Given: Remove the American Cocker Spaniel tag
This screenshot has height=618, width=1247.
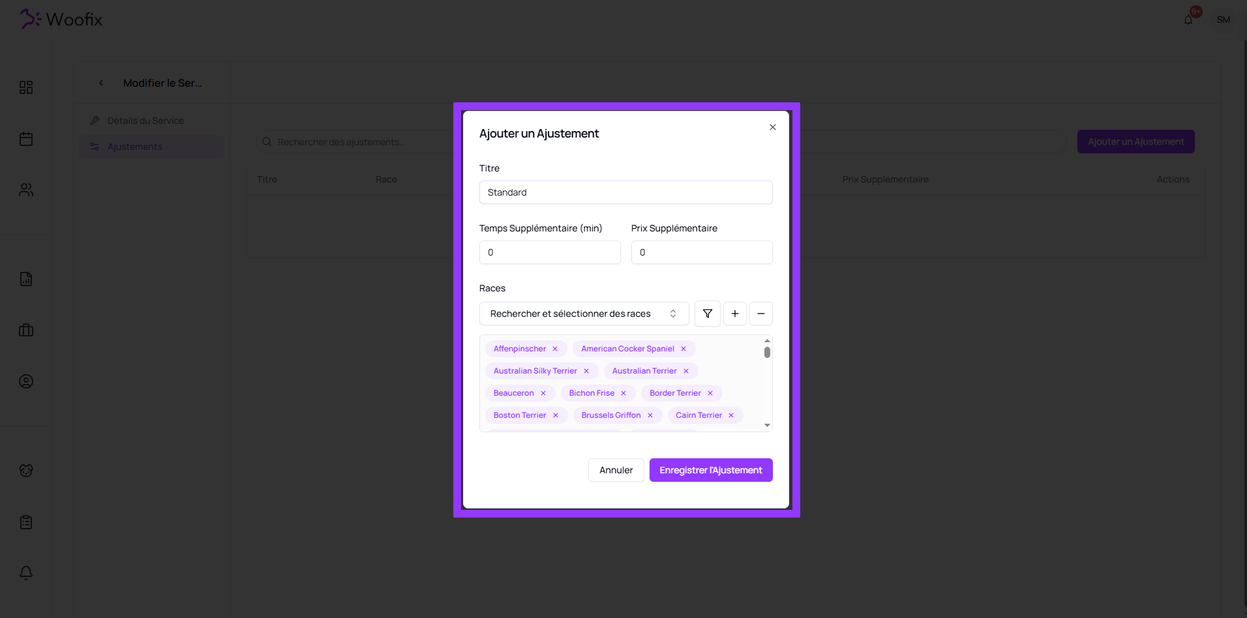Looking at the screenshot, I should 684,349.
